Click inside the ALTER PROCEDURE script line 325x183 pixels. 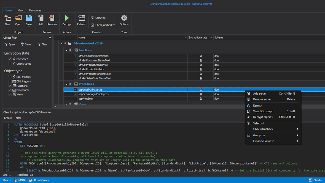(50, 124)
